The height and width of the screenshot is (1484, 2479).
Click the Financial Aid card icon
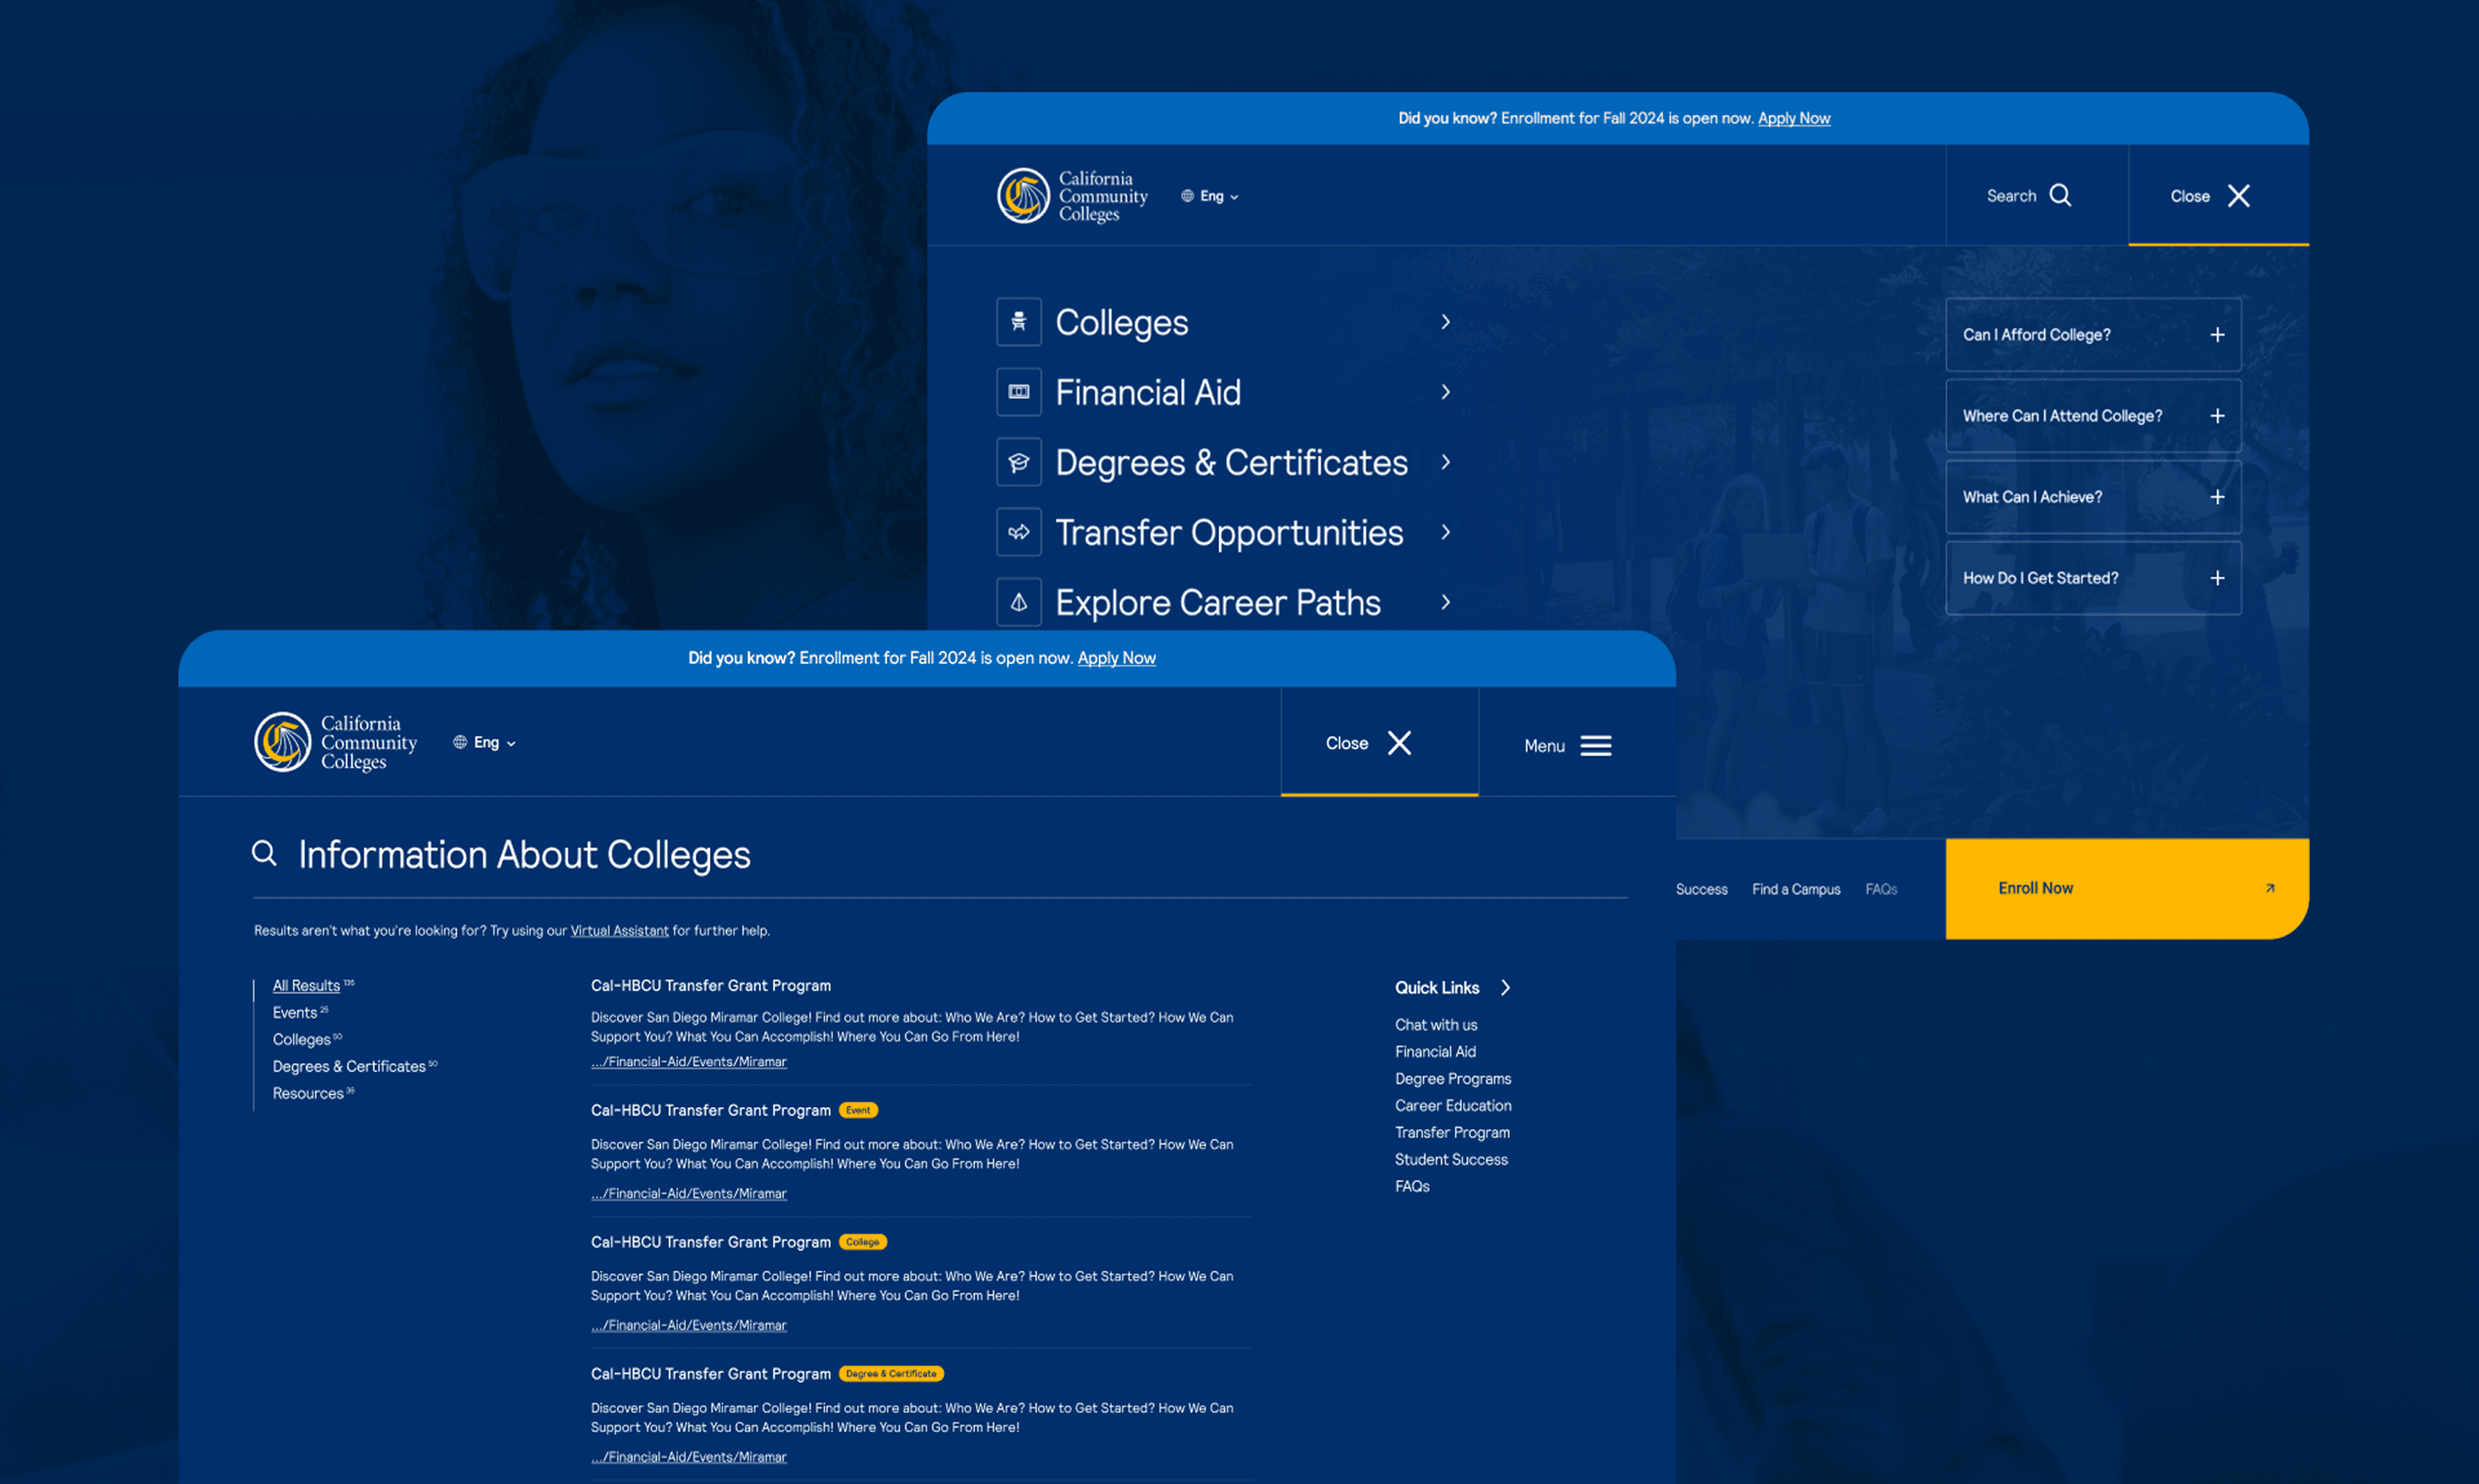(x=1019, y=392)
